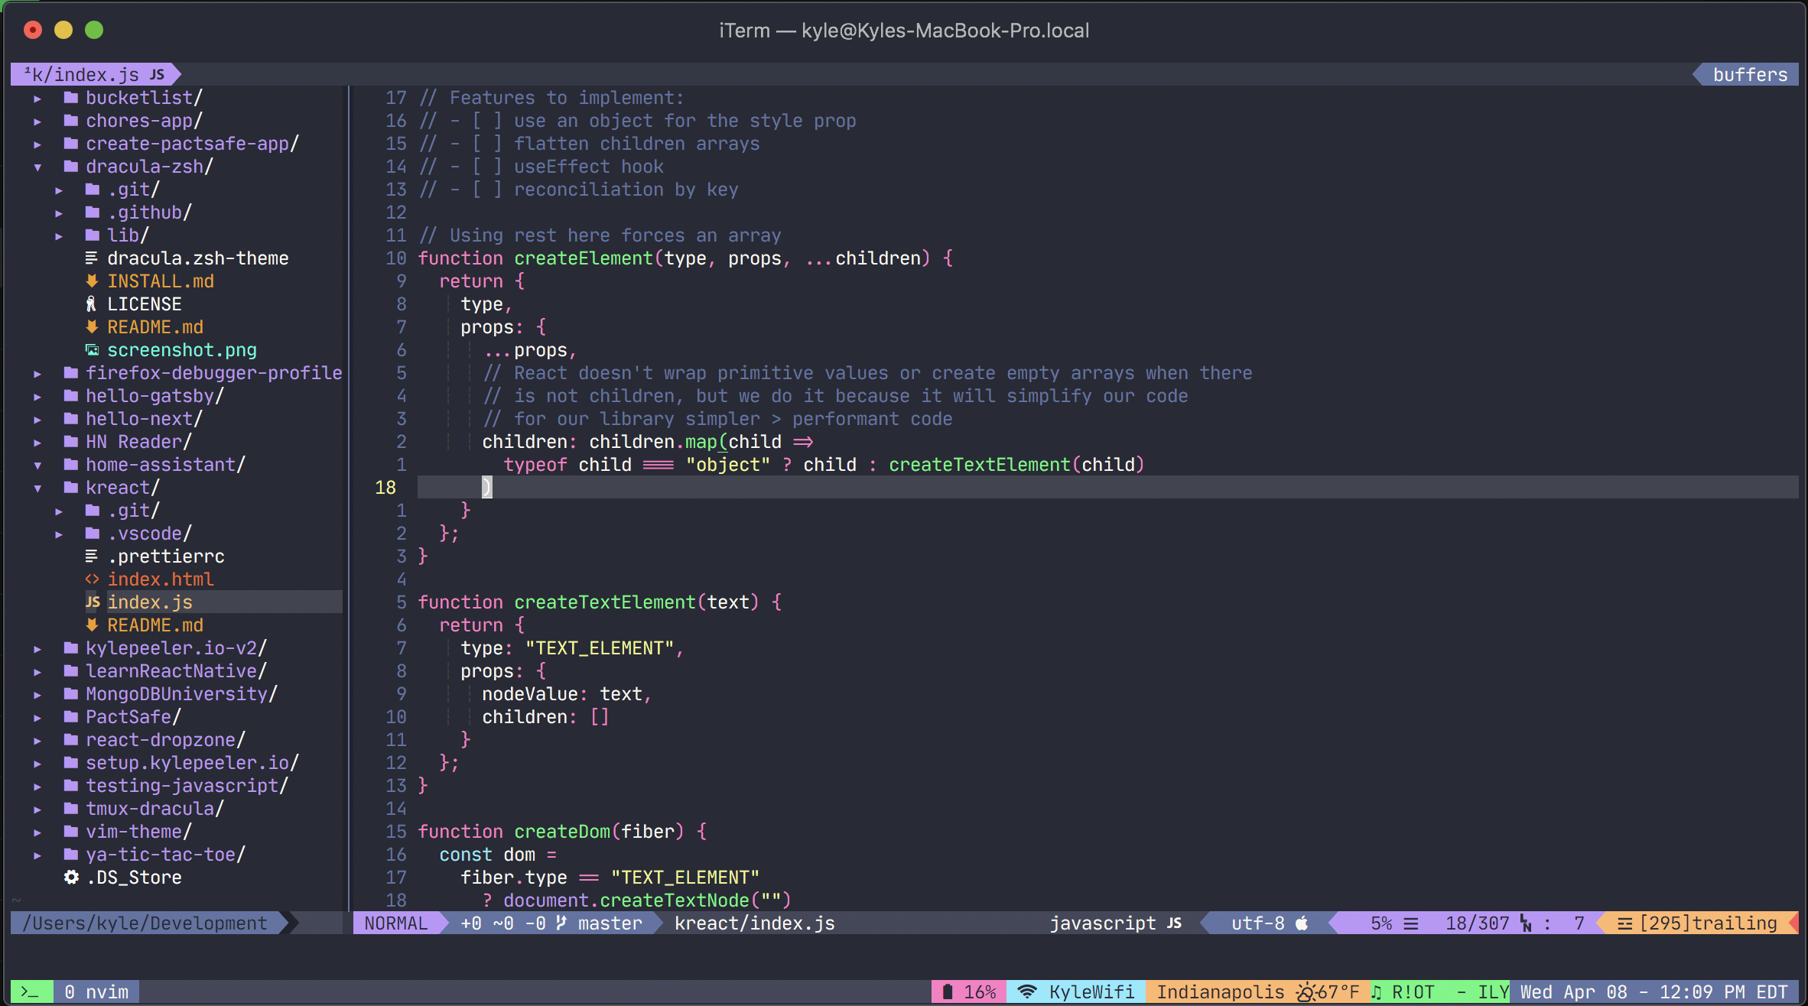1808x1006 pixels.
Task: Expand the .vscode folder arrow
Action: [x=59, y=534]
